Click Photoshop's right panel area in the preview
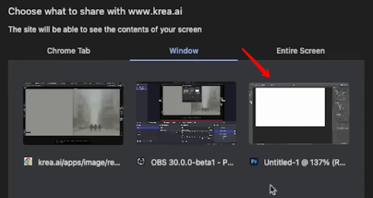The width and height of the screenshot is (373, 198). click(x=341, y=112)
